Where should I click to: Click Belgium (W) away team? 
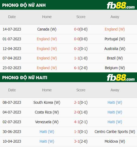click(x=115, y=68)
